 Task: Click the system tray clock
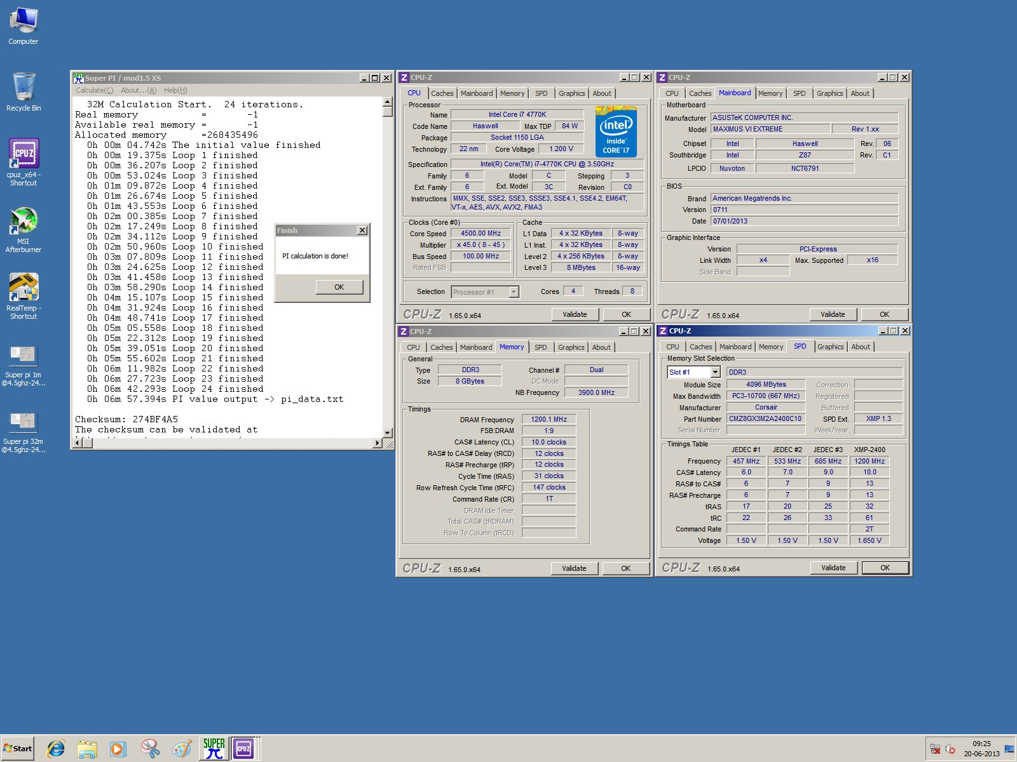coord(981,749)
